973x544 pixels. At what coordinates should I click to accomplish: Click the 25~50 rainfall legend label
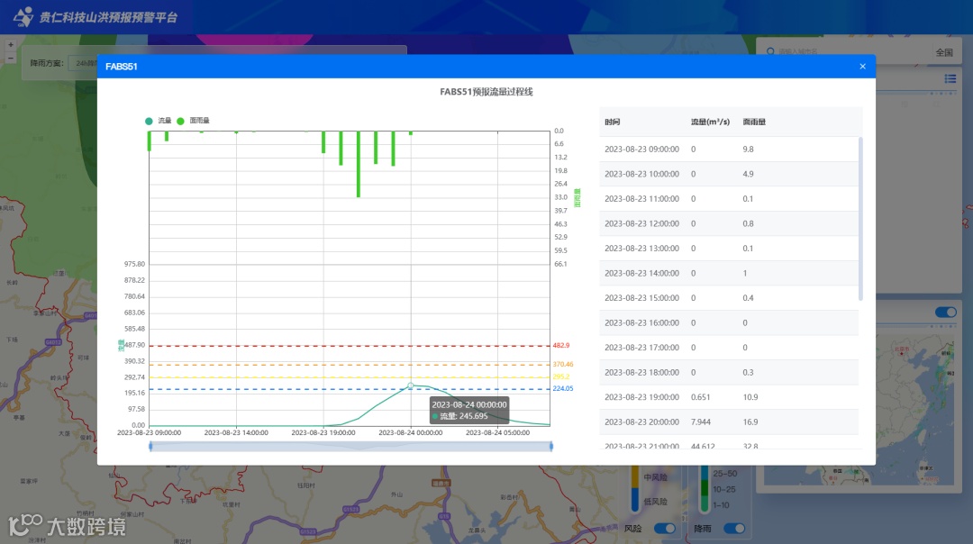724,473
